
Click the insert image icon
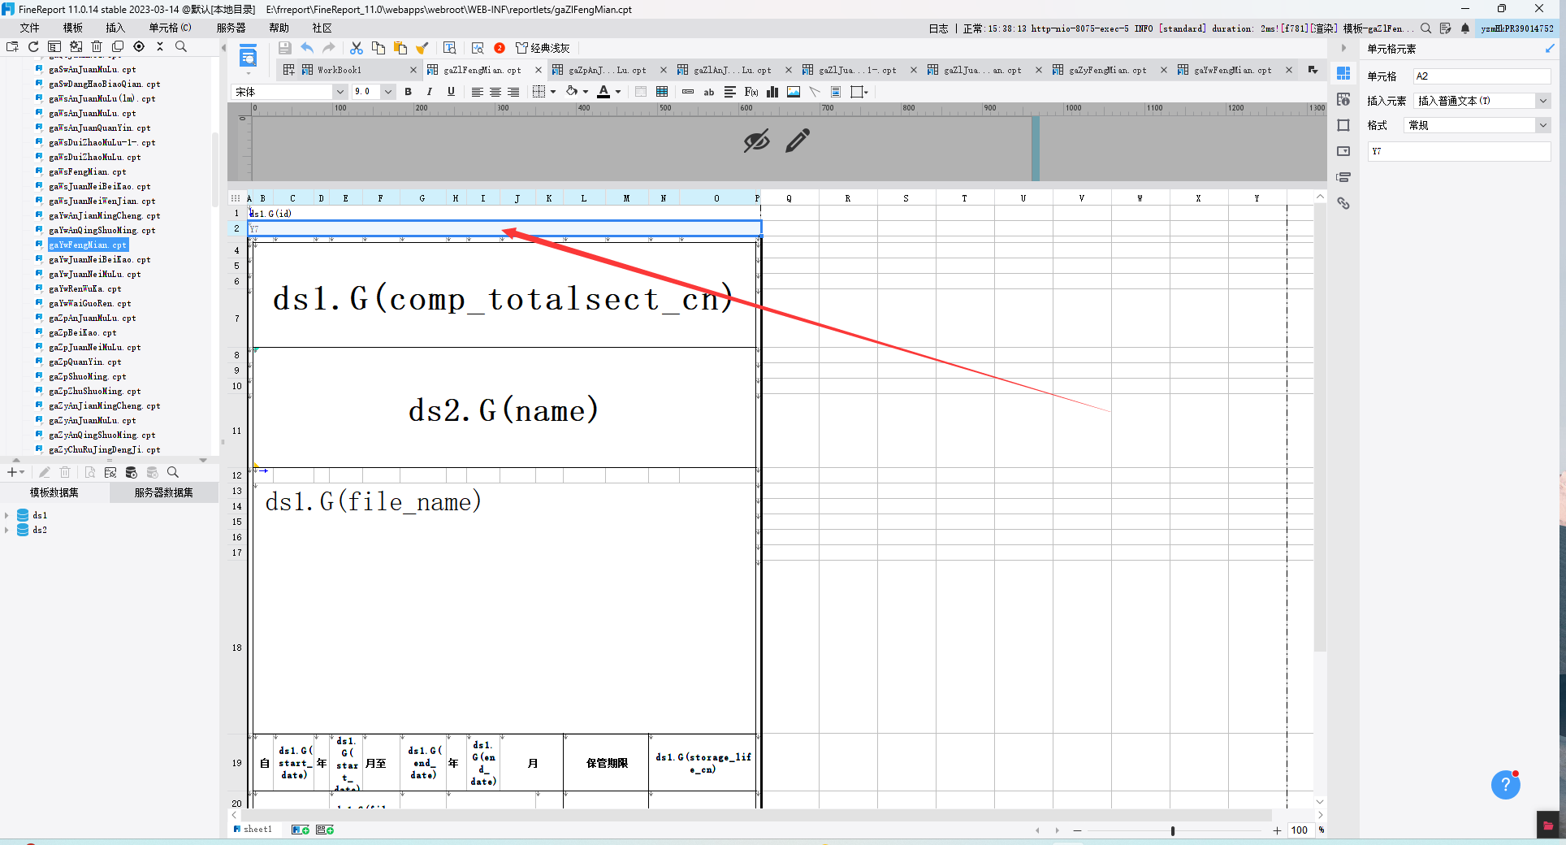tap(794, 92)
